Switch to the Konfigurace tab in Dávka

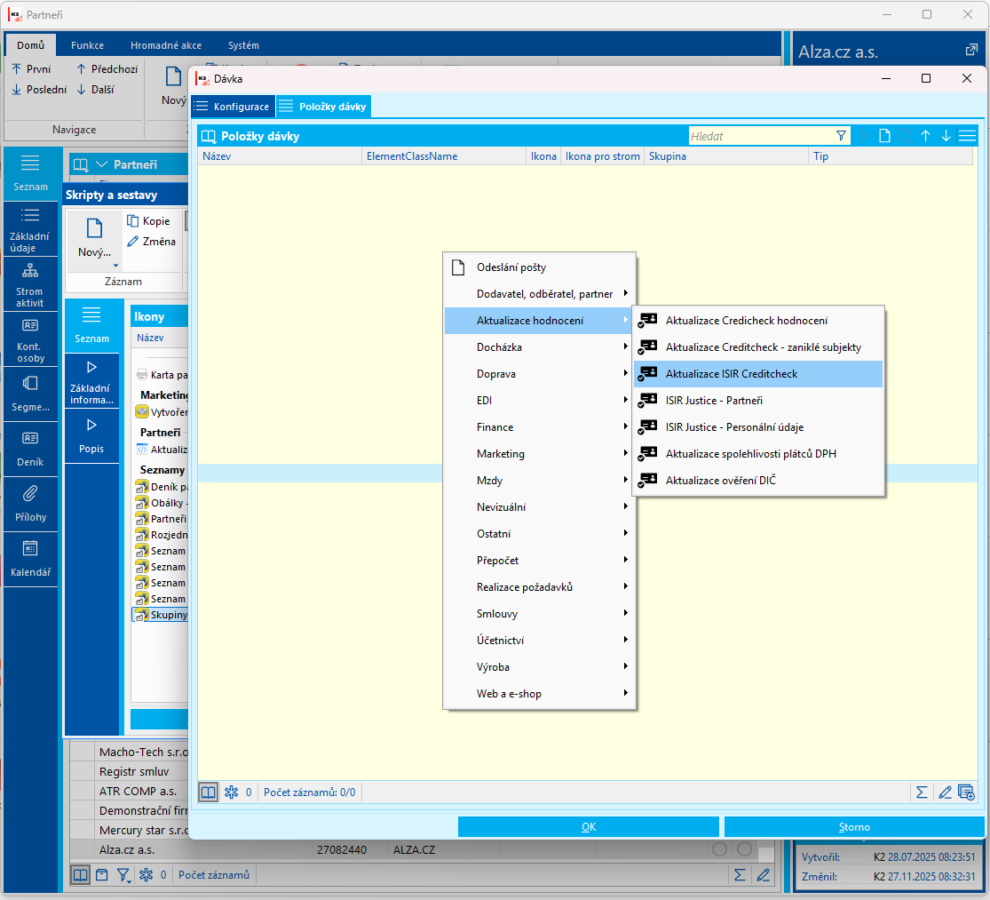point(233,106)
